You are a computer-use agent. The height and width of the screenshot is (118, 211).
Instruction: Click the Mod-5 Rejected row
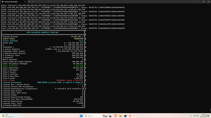[43, 59]
